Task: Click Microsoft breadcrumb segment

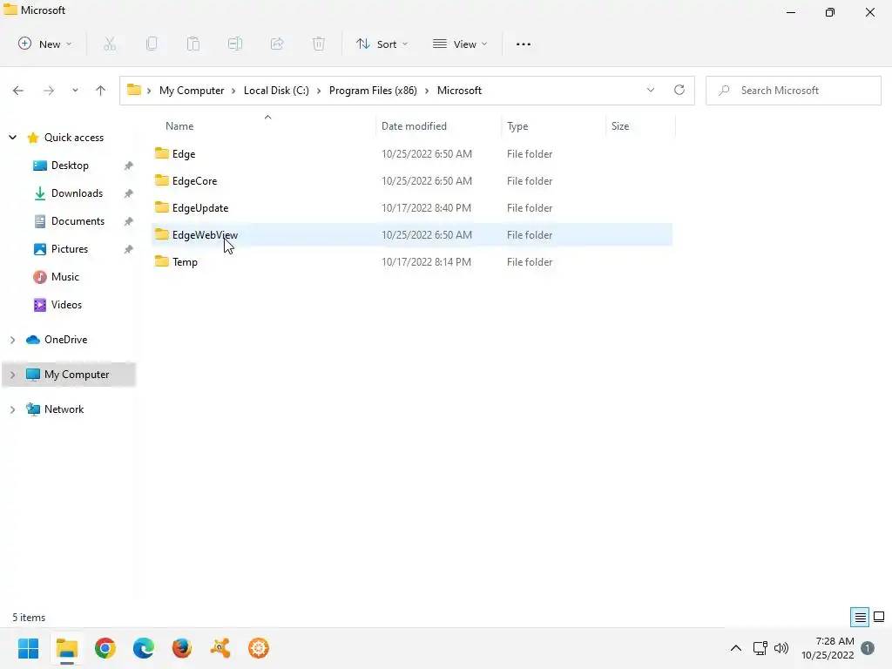Action: tap(460, 91)
